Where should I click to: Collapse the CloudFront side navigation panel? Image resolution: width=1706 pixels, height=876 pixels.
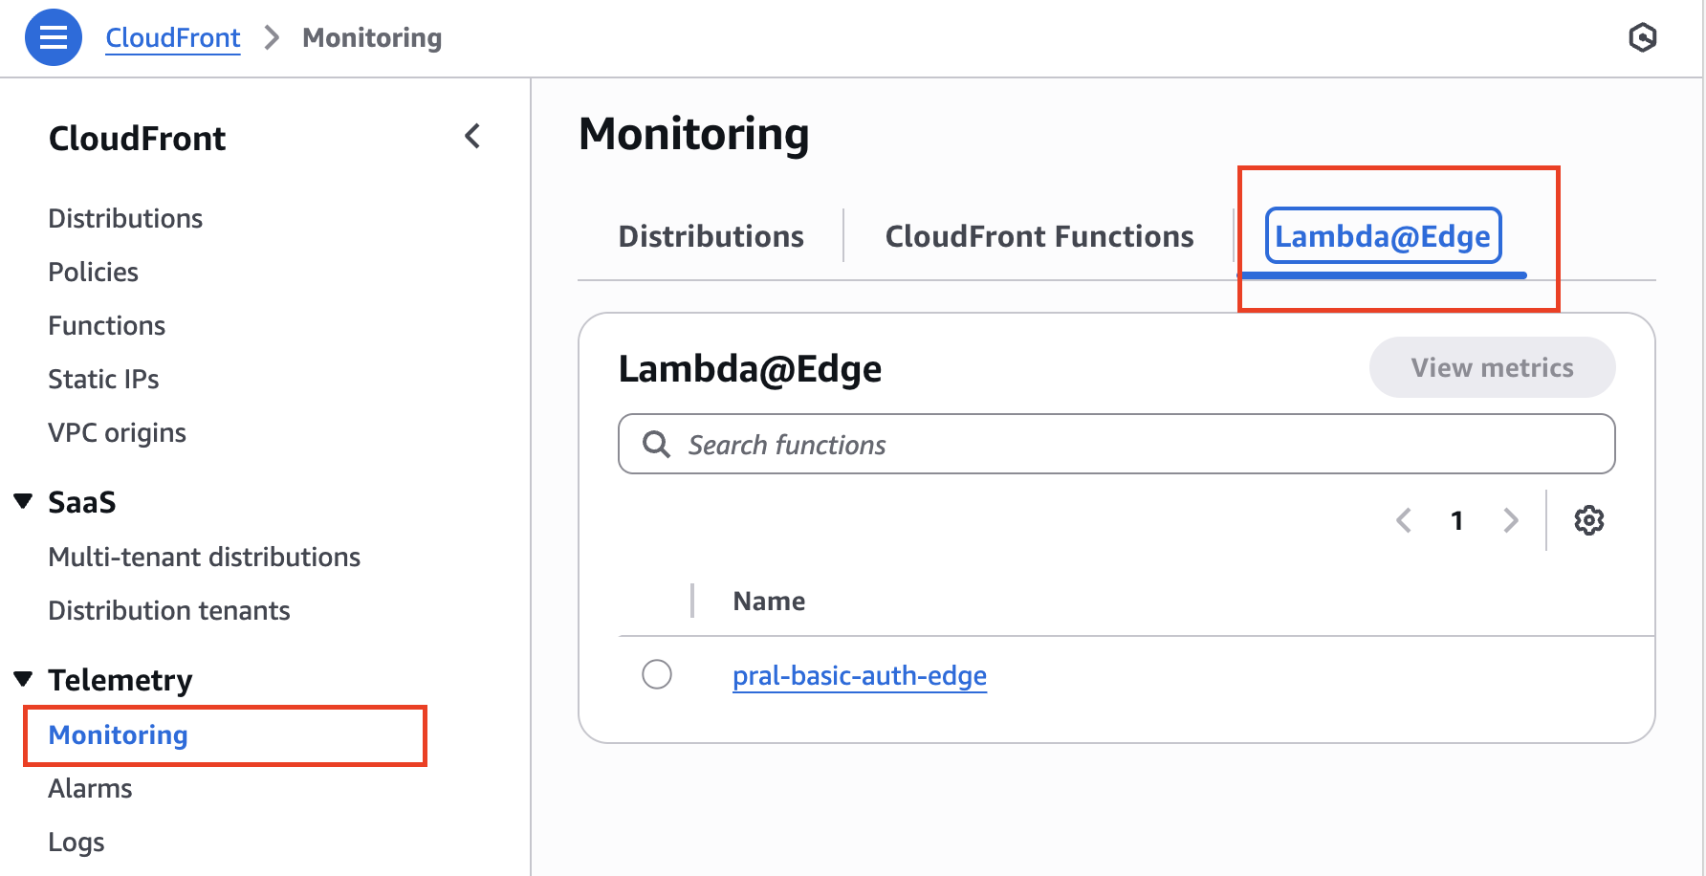[x=472, y=137]
